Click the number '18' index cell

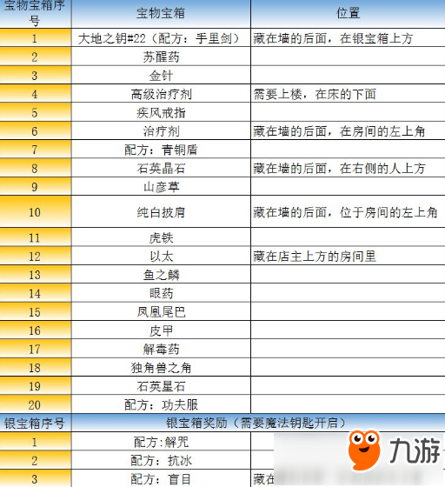36,368
